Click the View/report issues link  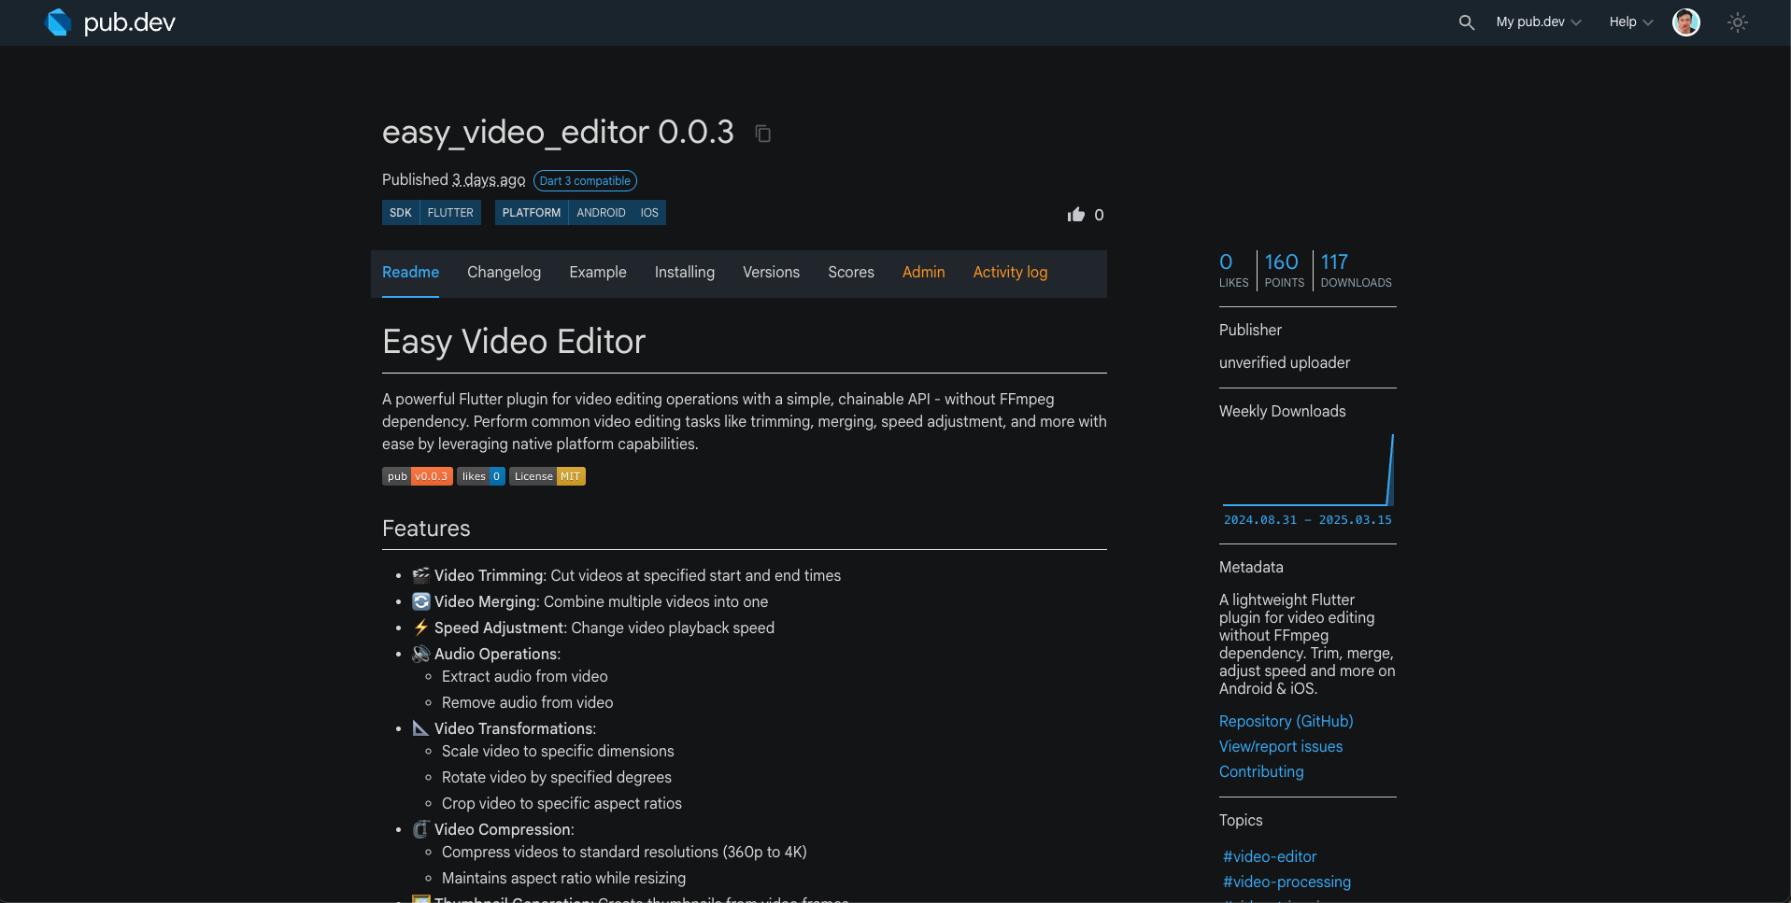click(x=1280, y=746)
